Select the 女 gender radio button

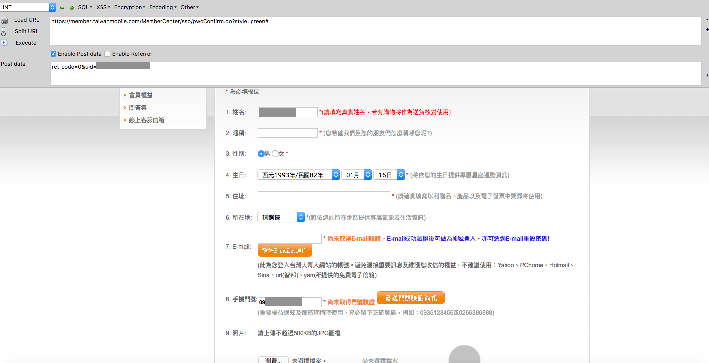pyautogui.click(x=275, y=154)
